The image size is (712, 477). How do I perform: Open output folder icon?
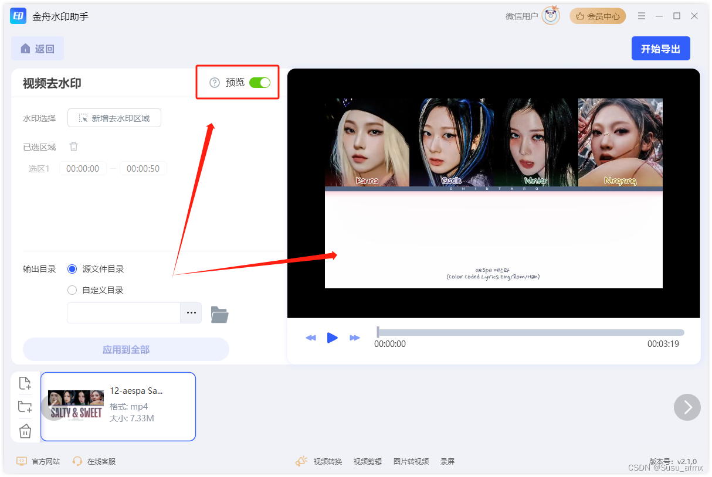(219, 315)
